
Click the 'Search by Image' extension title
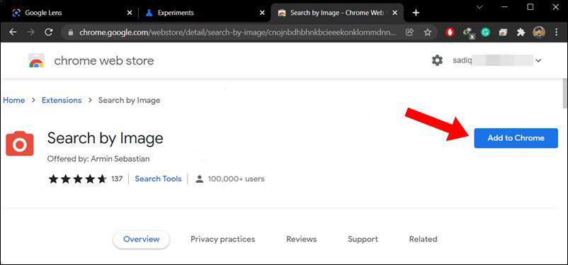pyautogui.click(x=105, y=138)
